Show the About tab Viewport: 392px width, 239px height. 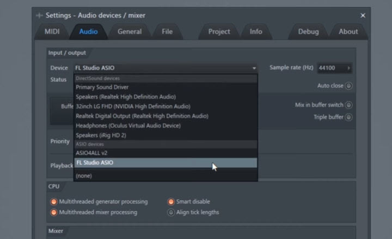click(x=348, y=32)
